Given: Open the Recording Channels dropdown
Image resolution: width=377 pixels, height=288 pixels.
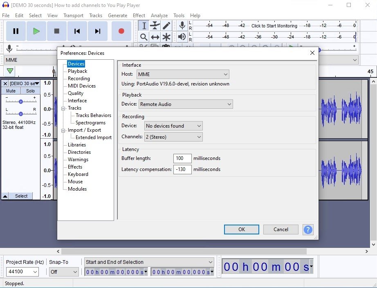Looking at the screenshot, I should pyautogui.click(x=173, y=137).
